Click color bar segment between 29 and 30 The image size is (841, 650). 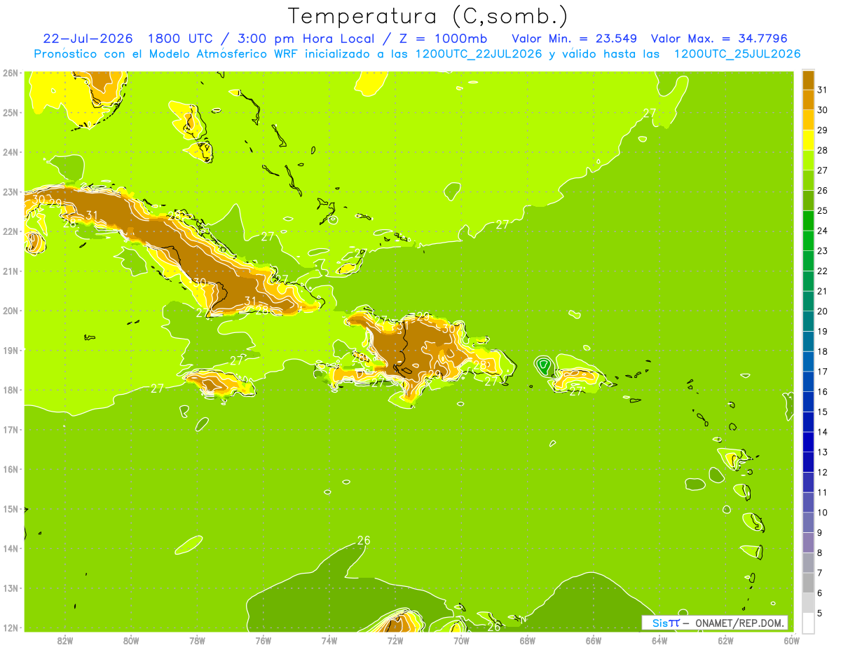[x=808, y=121]
